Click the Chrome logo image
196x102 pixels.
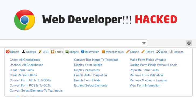click(x=24, y=20)
